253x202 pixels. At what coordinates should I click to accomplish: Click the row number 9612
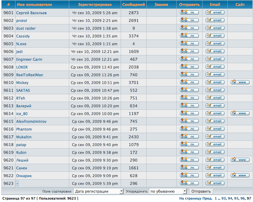pos(8,98)
